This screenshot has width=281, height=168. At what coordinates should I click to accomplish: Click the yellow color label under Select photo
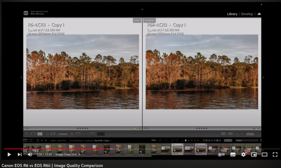135,129
